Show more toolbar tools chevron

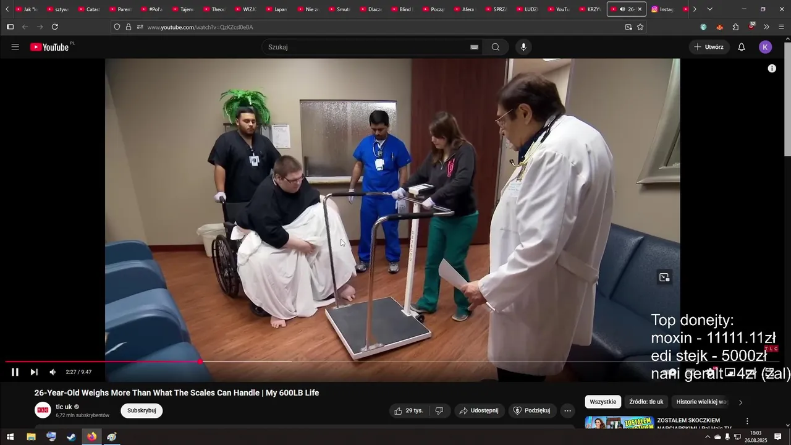766,27
